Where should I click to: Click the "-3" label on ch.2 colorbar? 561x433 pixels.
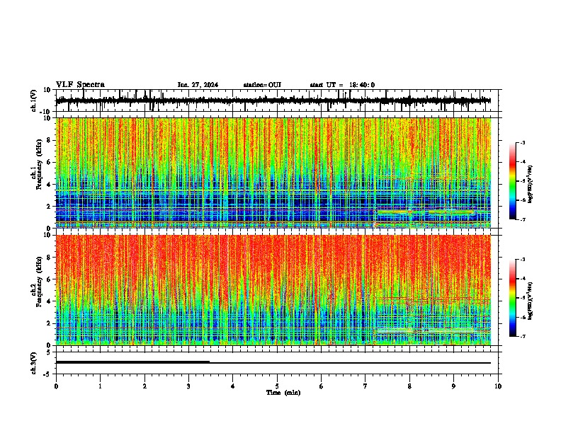pyautogui.click(x=523, y=260)
